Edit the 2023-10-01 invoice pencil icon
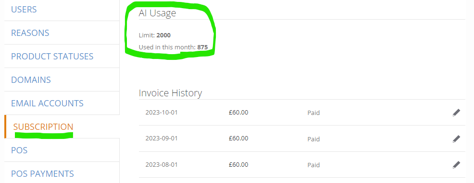 point(456,113)
